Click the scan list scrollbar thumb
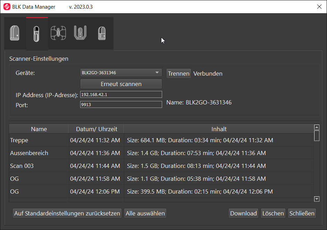The image size is (327, 230). (317, 136)
